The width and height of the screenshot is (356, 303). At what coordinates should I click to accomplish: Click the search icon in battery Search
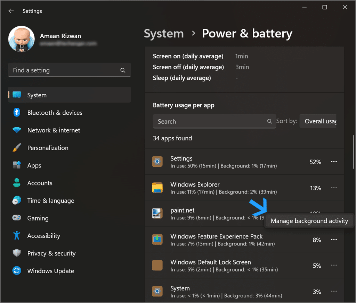[269, 121]
